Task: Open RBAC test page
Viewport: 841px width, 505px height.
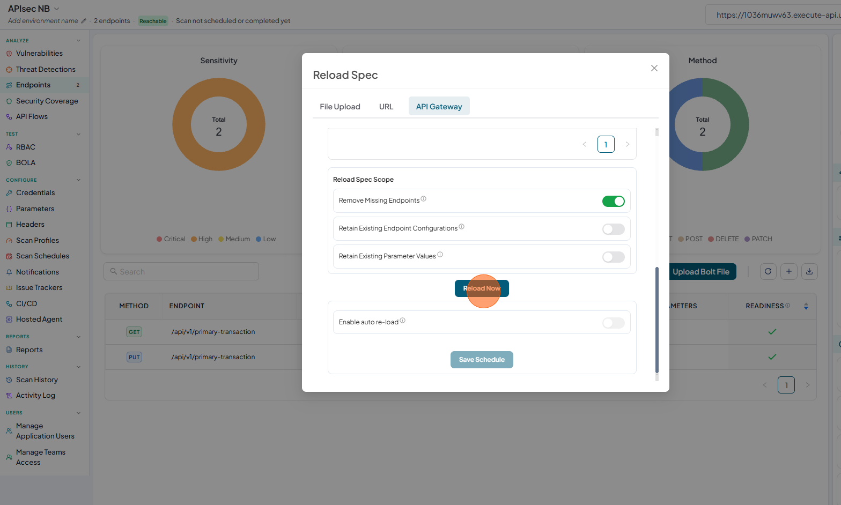Action: click(25, 147)
